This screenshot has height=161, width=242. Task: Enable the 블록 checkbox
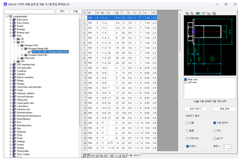(x=187, y=131)
